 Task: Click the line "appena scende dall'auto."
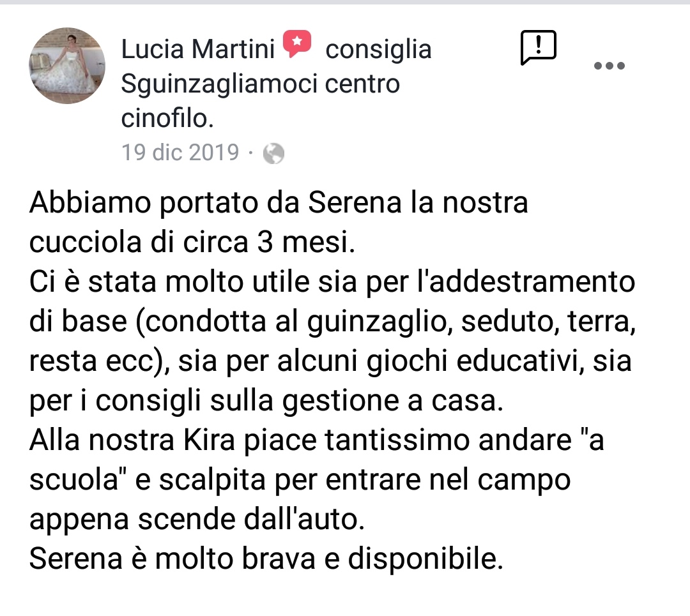[x=197, y=519]
